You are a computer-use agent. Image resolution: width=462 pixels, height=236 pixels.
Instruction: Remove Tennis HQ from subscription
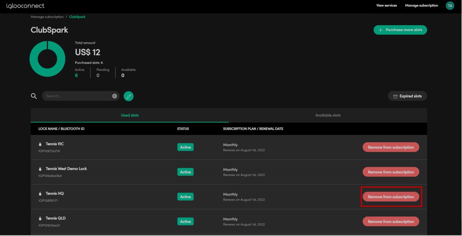point(391,197)
